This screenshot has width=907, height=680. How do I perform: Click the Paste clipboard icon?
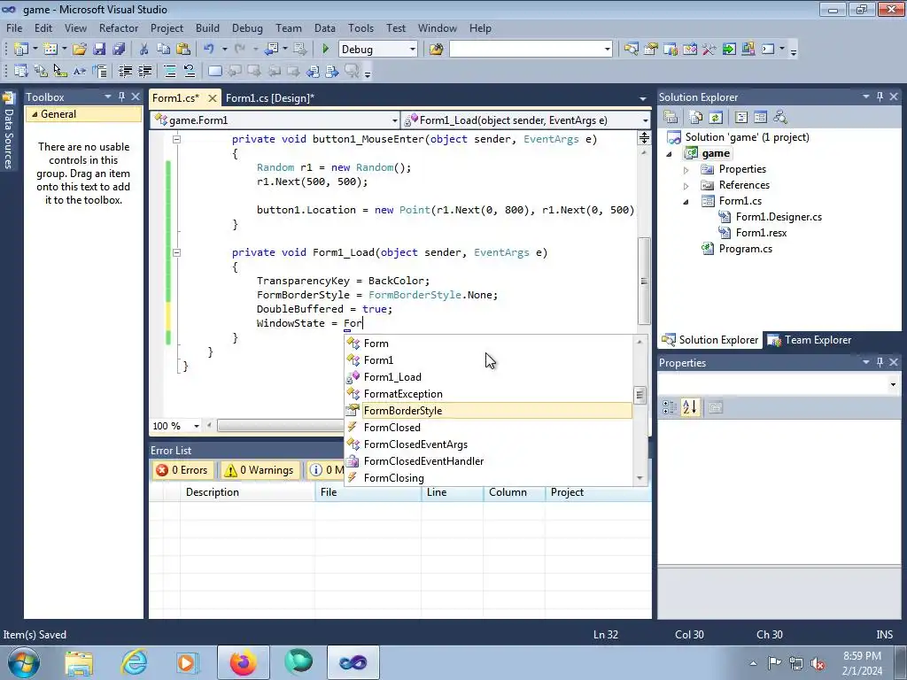coord(183,50)
